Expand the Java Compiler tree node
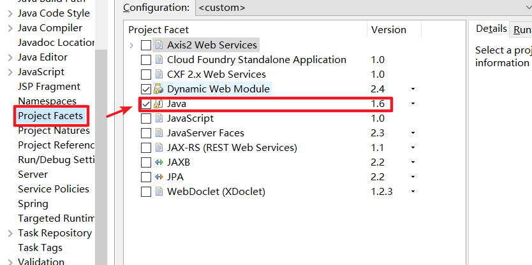The width and height of the screenshot is (532, 265). [x=10, y=28]
